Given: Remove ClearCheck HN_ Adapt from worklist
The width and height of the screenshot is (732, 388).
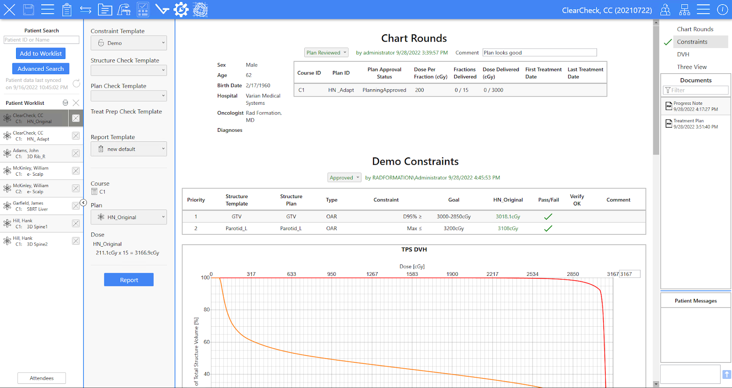Looking at the screenshot, I should pyautogui.click(x=76, y=136).
